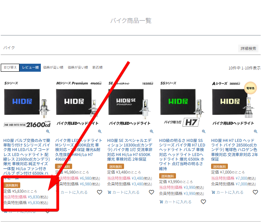Favorite the ¥3,480 HID屋 SE product
The image size is (271, 222).
[152, 192]
